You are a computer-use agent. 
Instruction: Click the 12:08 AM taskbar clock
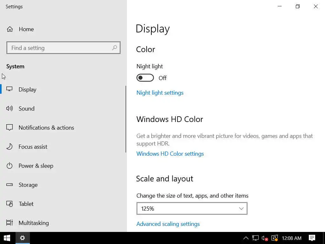291,238
